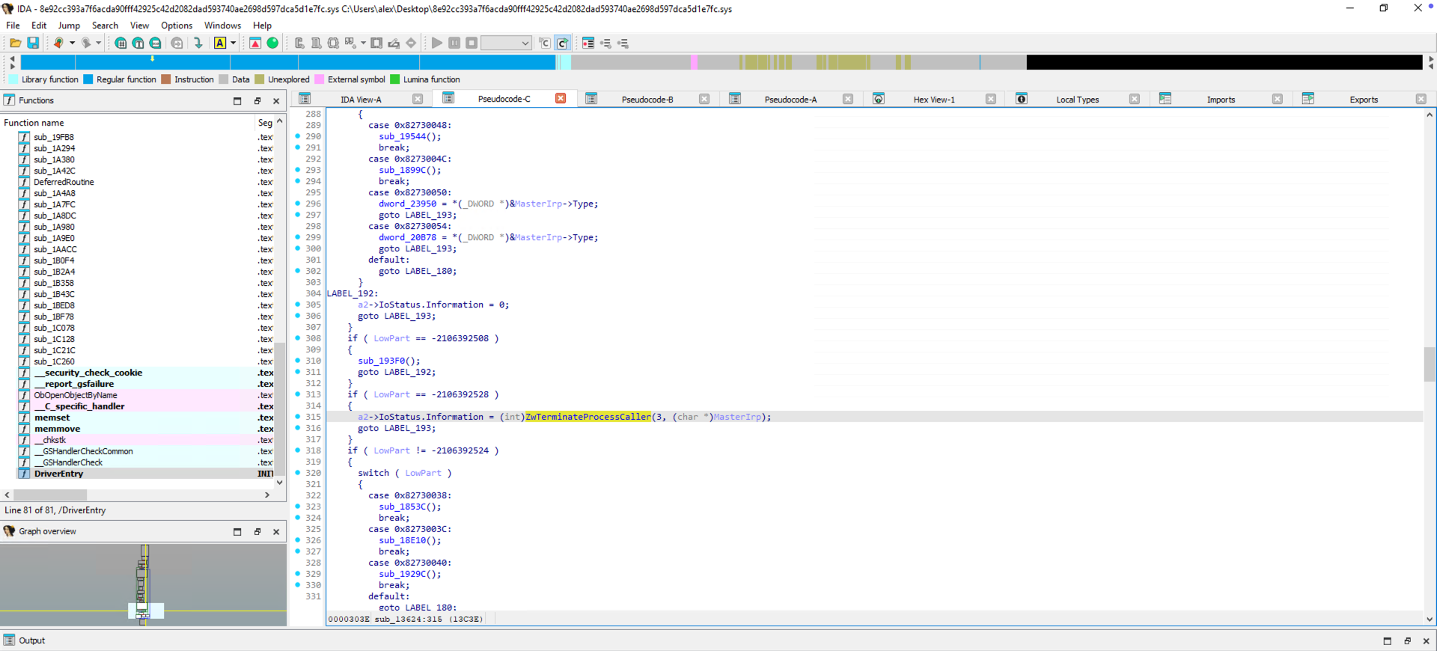
Task: Click the first green search toolbar icon
Action: click(x=120, y=43)
